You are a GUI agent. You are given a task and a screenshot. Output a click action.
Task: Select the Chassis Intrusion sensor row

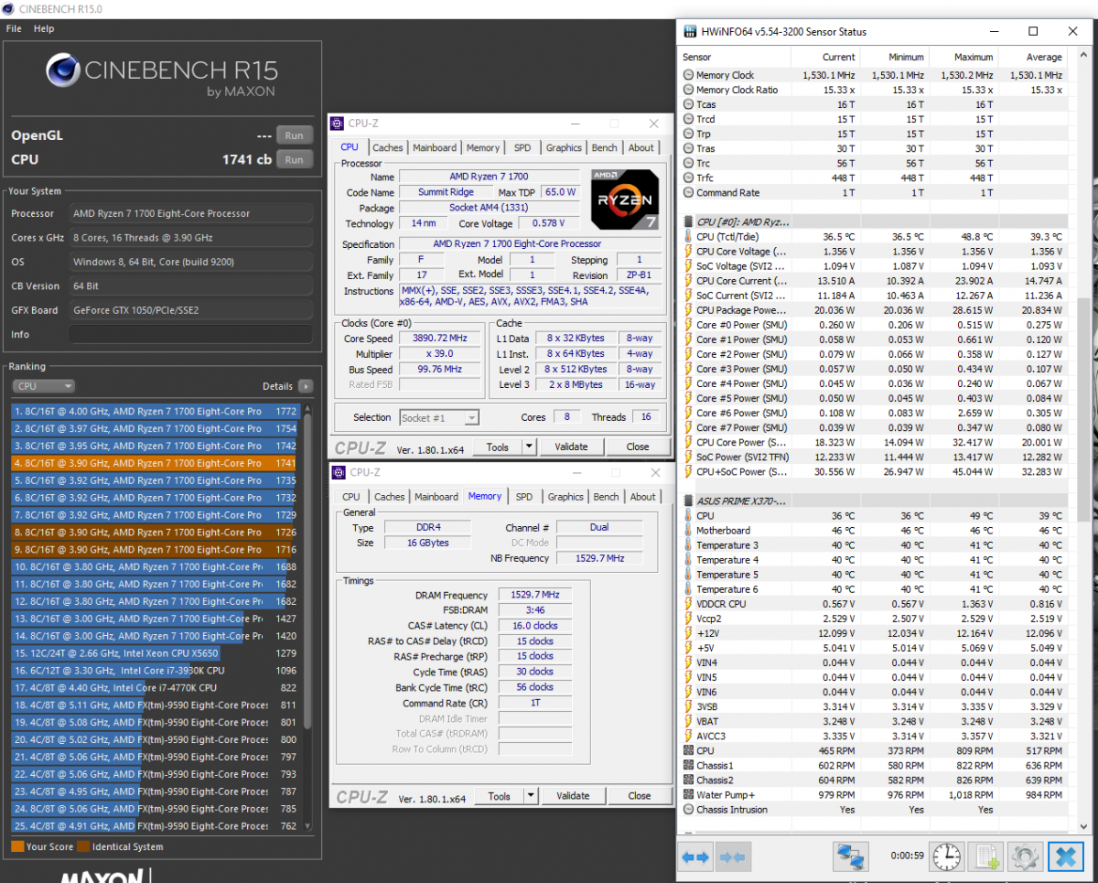(876, 809)
